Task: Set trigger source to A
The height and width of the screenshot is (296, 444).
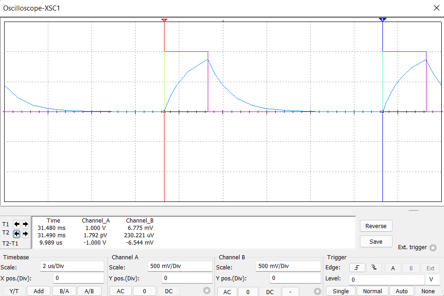Action: 393,268
